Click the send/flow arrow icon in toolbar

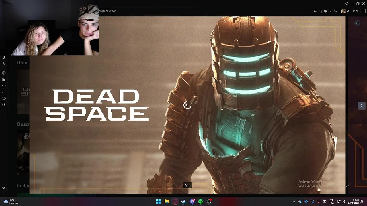point(331,11)
